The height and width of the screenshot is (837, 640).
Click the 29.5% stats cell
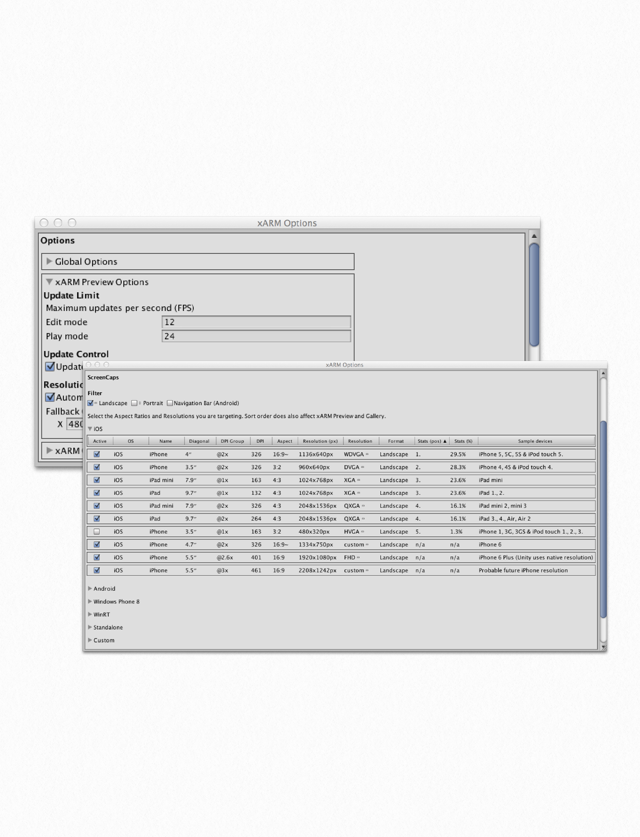pyautogui.click(x=458, y=454)
